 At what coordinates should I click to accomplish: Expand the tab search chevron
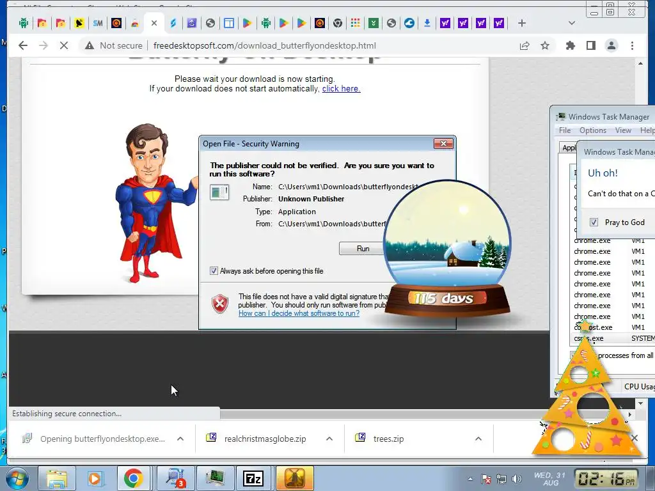coord(571,23)
